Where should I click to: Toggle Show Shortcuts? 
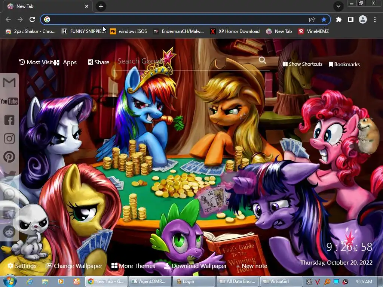(302, 64)
